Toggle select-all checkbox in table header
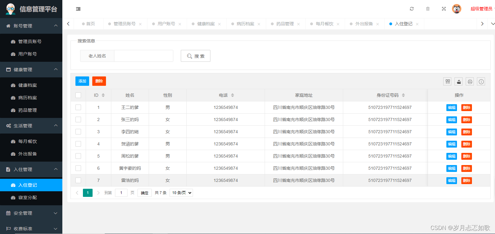Screen dimensions: 495x234 [x=78, y=95]
